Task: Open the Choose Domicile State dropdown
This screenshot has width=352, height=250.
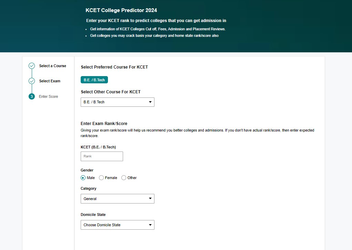Action: (117, 225)
